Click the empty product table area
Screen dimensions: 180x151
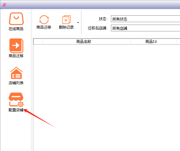(x=107, y=97)
